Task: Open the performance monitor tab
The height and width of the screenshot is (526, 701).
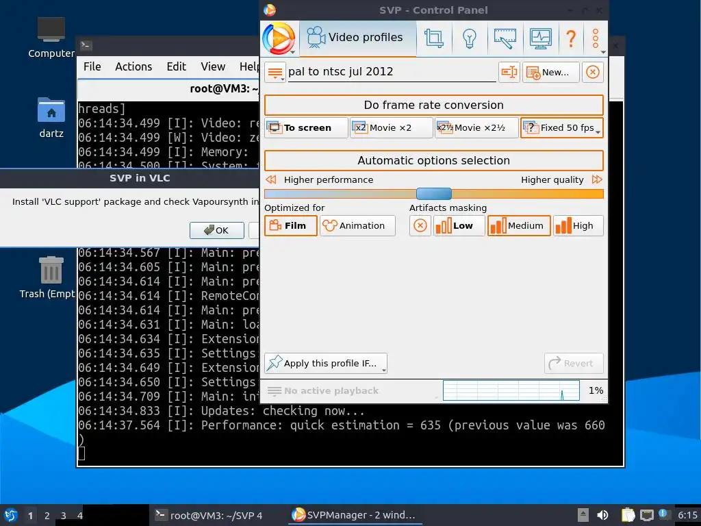Action: pyautogui.click(x=541, y=38)
